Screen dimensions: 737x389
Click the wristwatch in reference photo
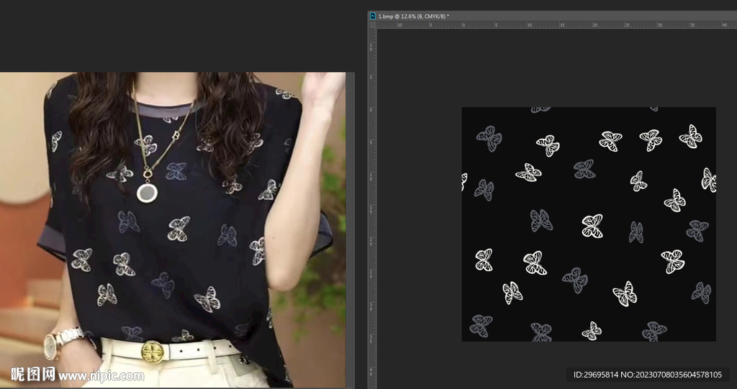coord(53,345)
